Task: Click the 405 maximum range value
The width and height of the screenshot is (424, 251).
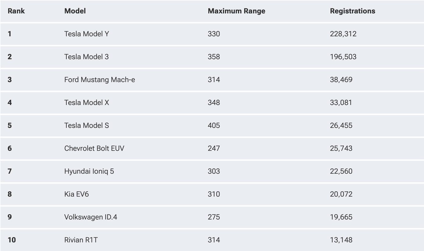Action: 214,125
